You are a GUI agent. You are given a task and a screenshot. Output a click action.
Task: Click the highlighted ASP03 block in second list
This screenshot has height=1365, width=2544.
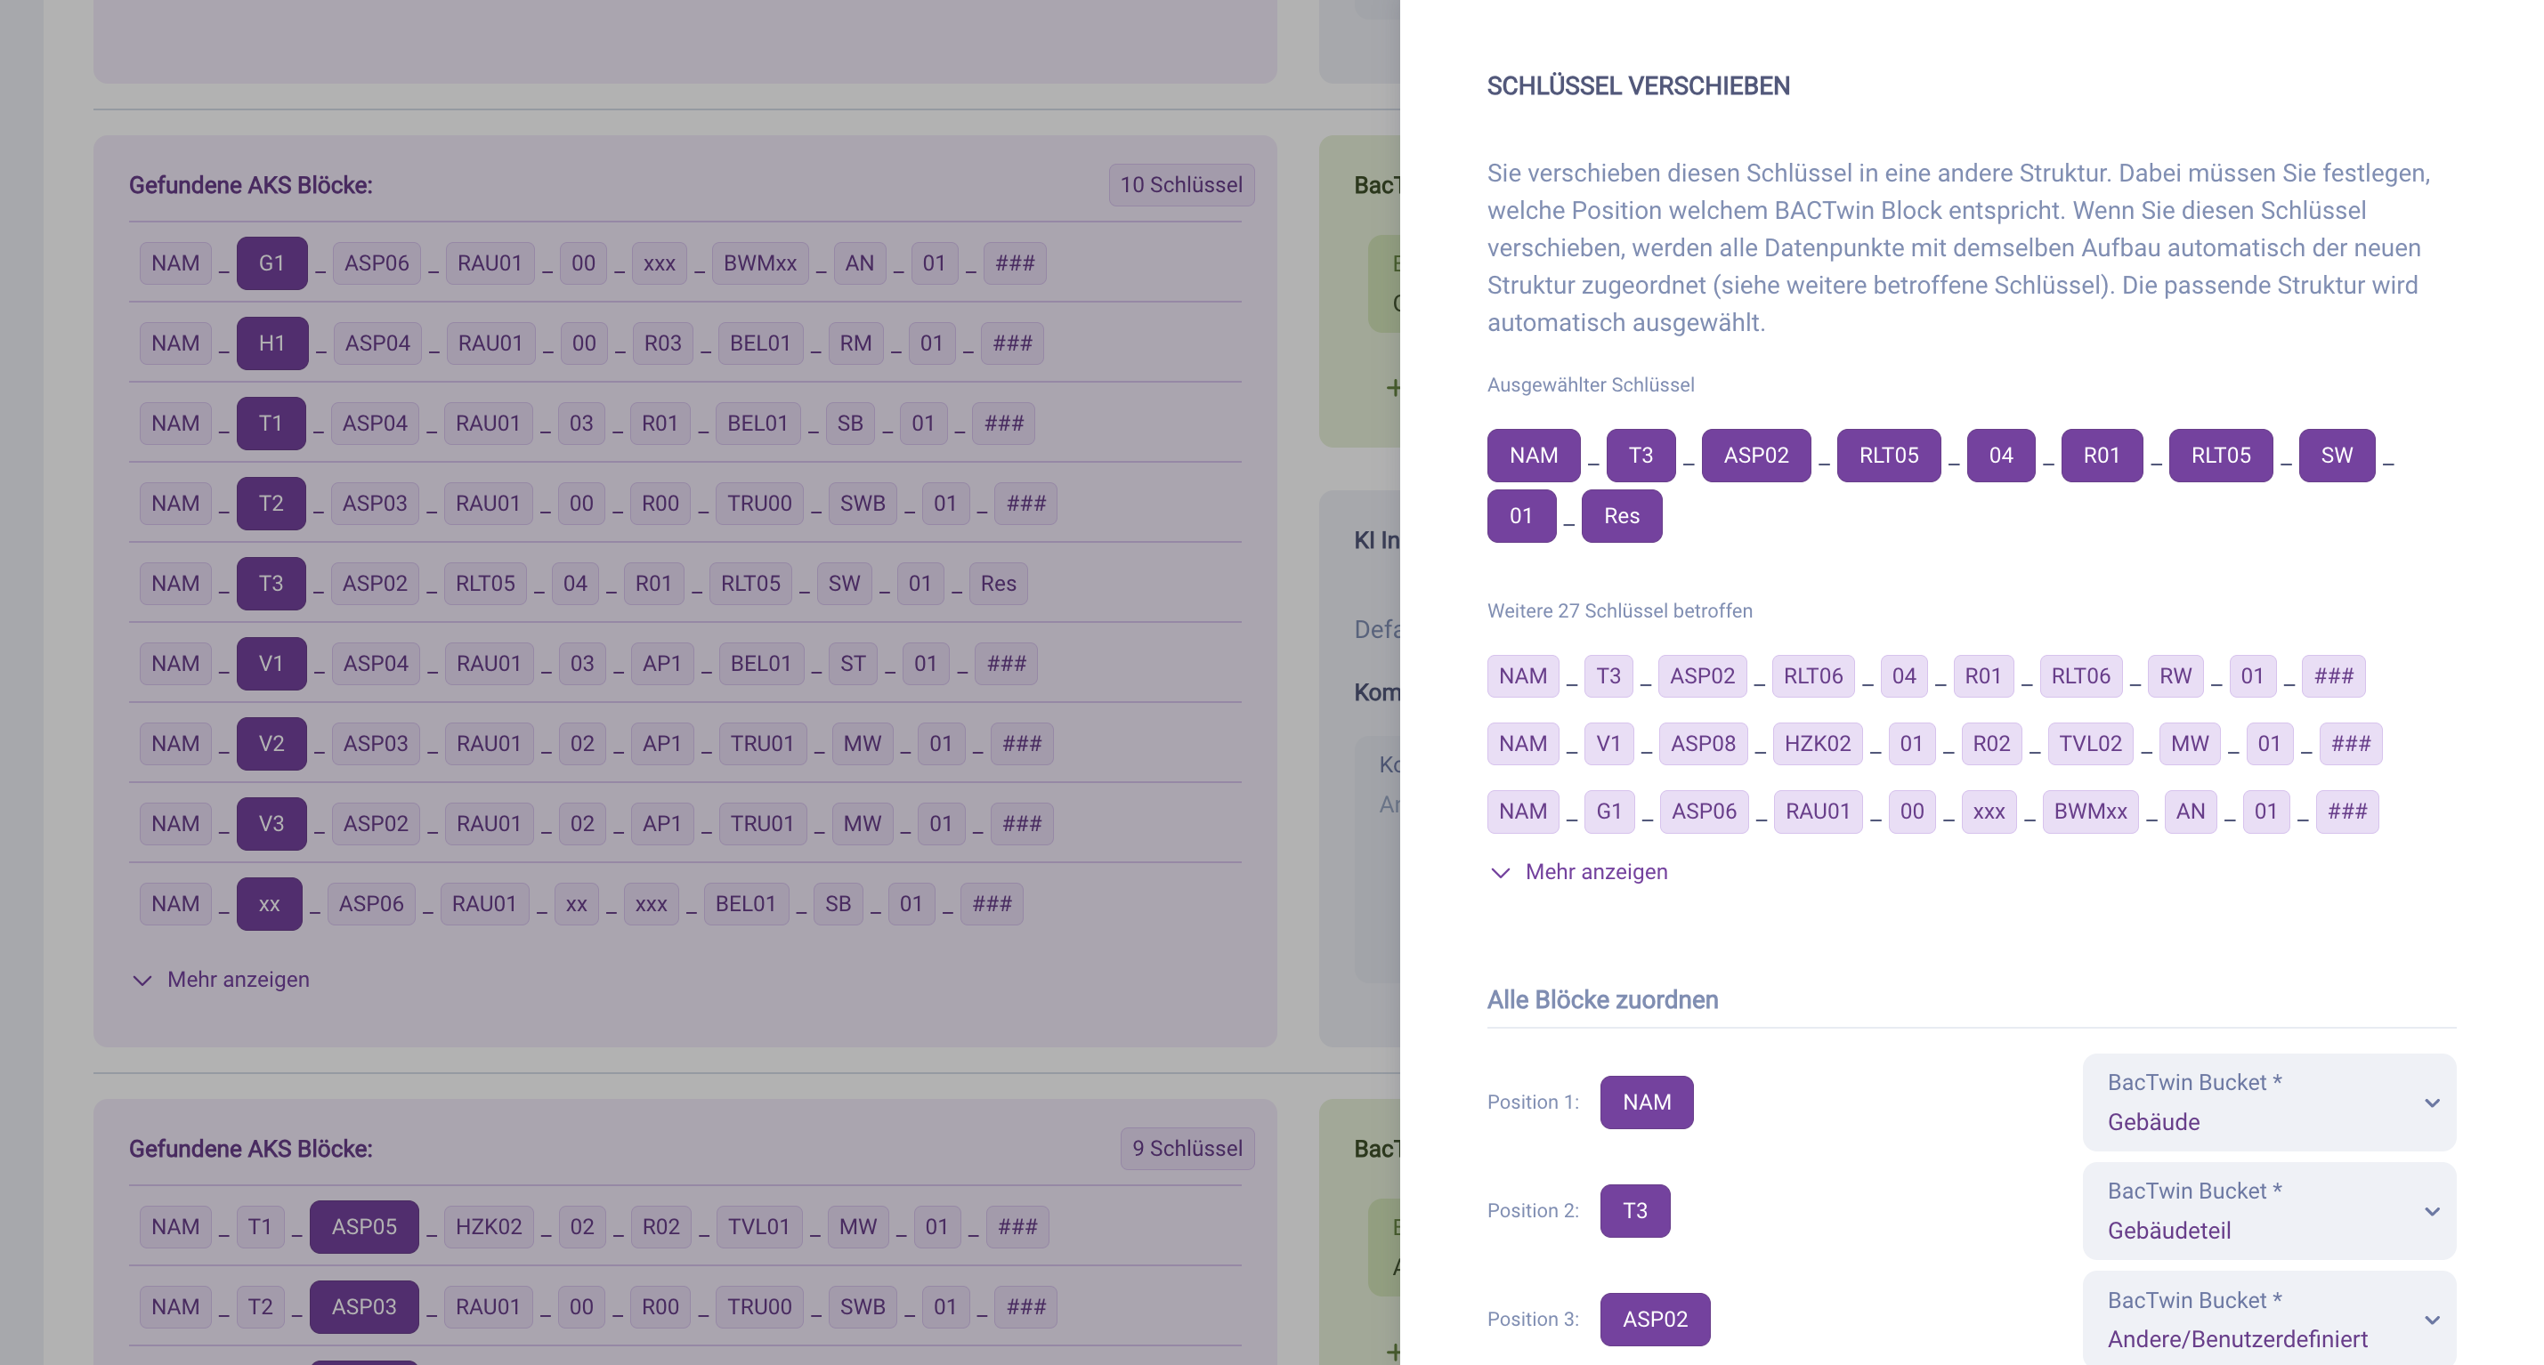click(x=363, y=1307)
